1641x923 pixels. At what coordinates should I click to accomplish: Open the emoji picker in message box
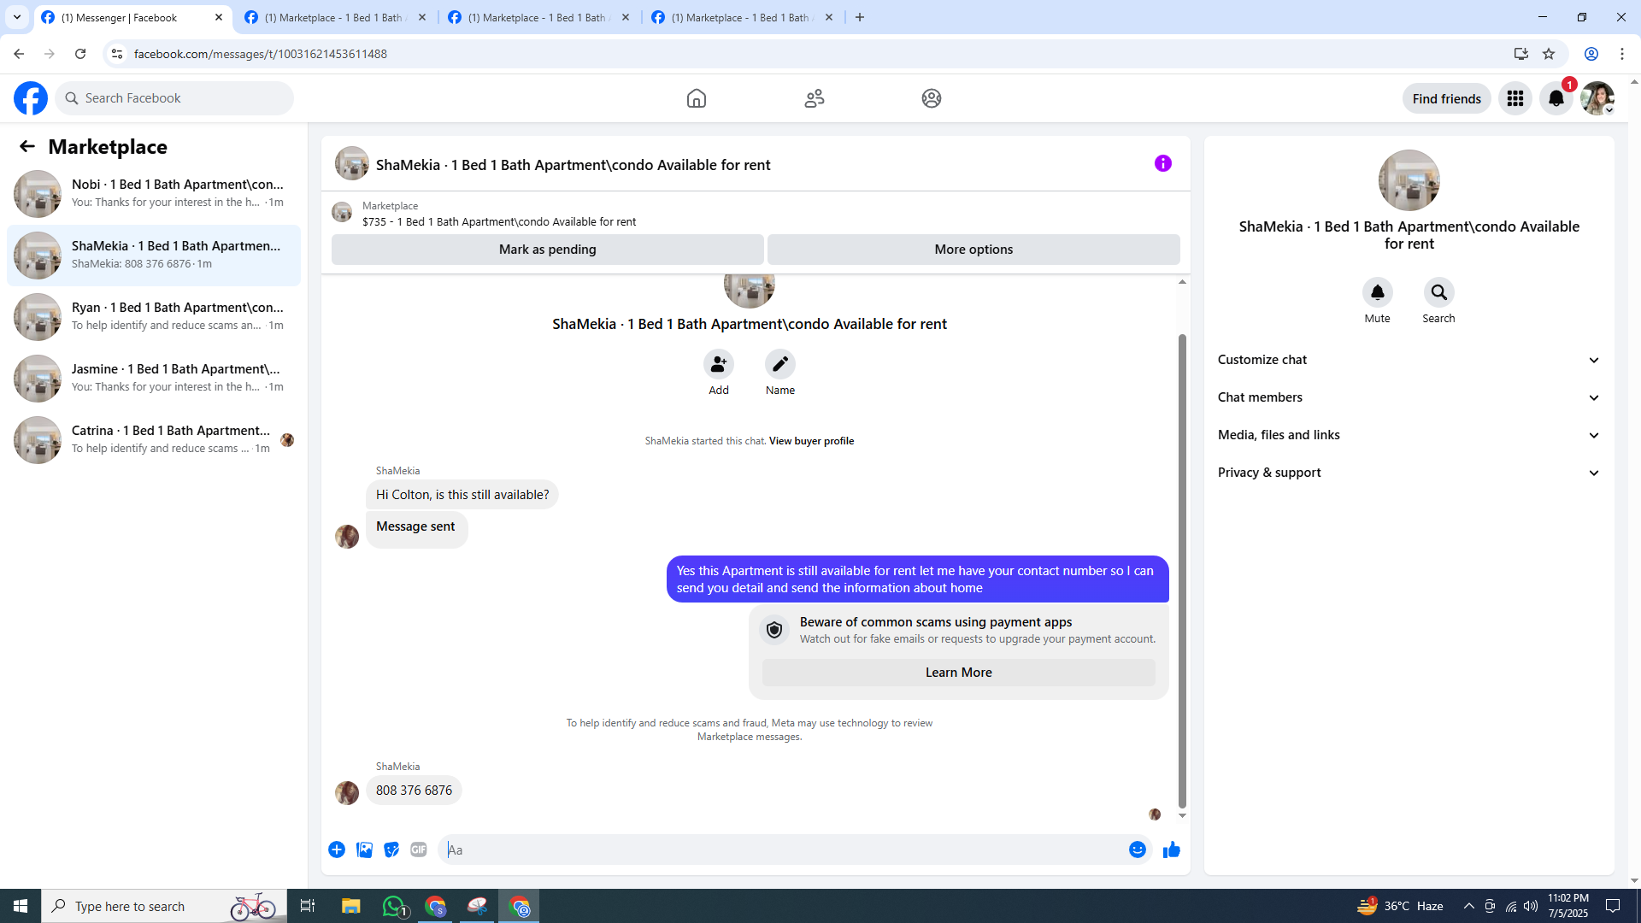(x=1137, y=850)
